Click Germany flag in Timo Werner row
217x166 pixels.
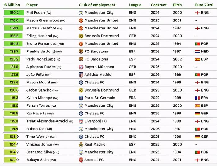(x=197, y=137)
